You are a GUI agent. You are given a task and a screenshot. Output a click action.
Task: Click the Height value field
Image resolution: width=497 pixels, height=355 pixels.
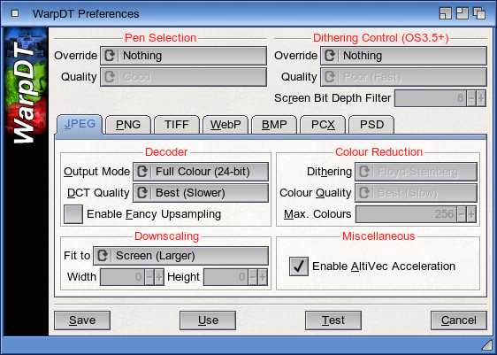point(226,277)
